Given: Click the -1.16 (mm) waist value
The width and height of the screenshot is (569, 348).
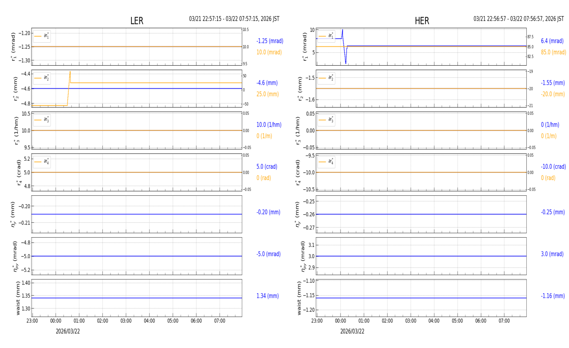Looking at the screenshot, I should coord(553,296).
